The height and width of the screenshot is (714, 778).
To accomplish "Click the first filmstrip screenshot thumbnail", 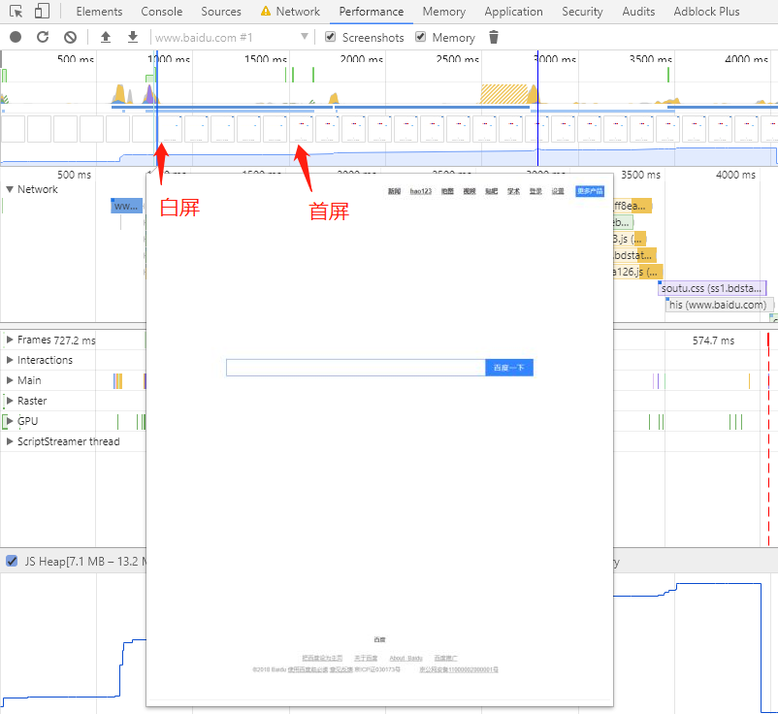I will pos(13,128).
